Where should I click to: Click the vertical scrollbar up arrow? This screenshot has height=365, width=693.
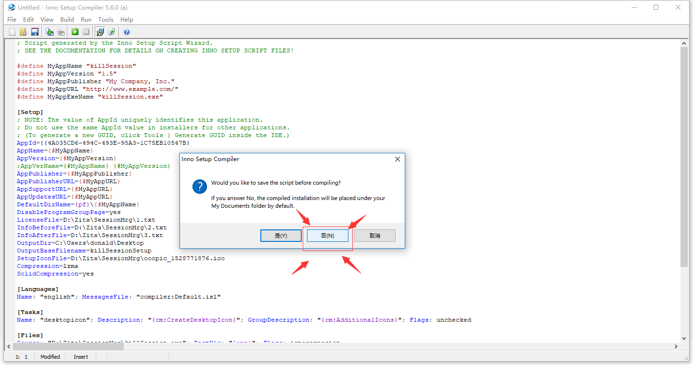(x=684, y=43)
